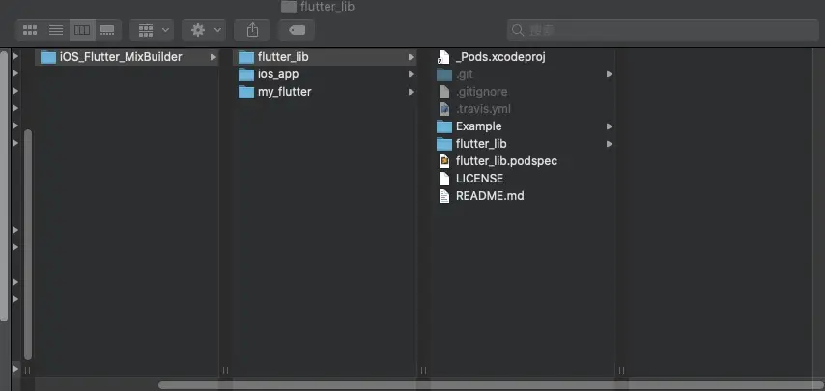
Task: Select column view mode
Action: [82, 30]
